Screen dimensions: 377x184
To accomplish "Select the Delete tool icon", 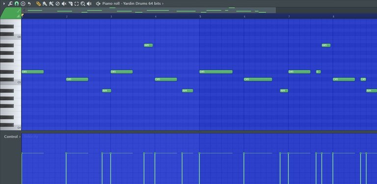I will (57, 3).
